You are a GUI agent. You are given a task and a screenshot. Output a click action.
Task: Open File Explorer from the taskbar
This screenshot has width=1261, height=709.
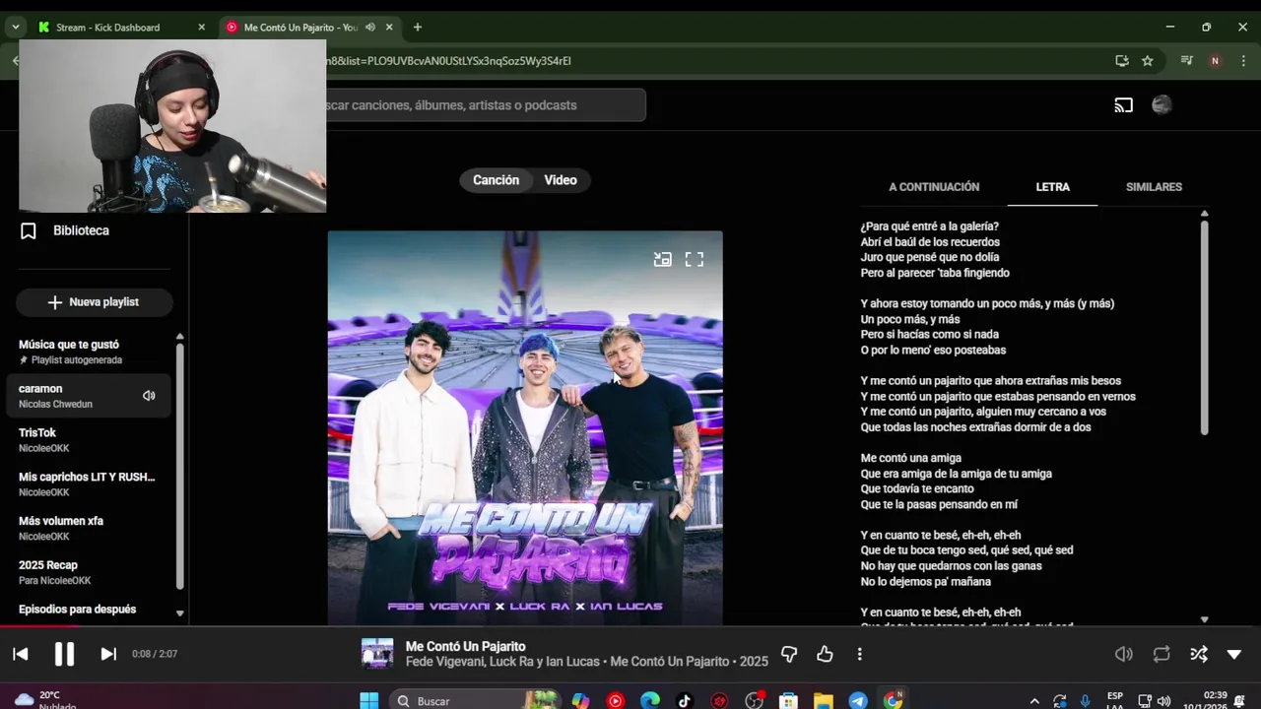point(824,701)
